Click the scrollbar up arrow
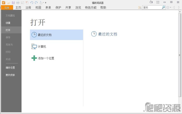The width and height of the screenshot is (182, 114). [x=180, y=12]
